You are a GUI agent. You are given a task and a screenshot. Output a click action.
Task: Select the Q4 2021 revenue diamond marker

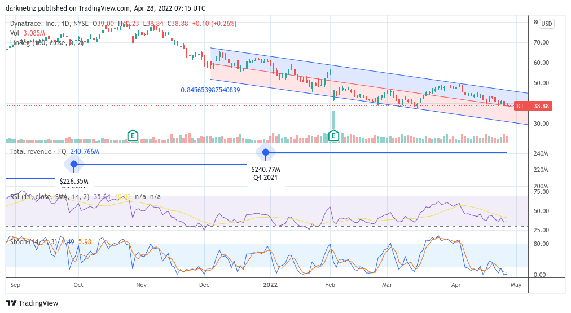(x=266, y=152)
